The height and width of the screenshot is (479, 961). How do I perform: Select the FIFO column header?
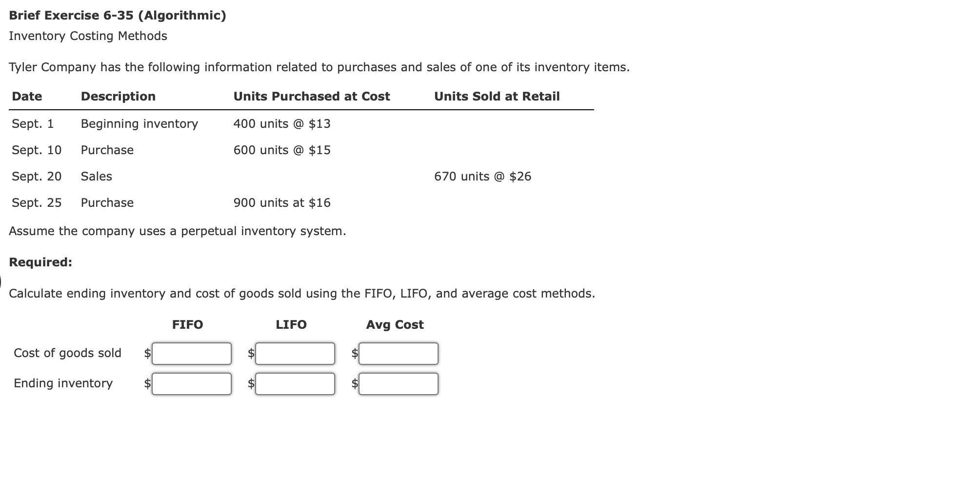click(x=187, y=324)
